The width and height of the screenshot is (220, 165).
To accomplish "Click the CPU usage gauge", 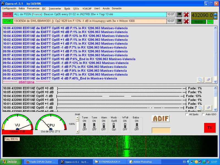I will pyautogui.click(x=51, y=122).
